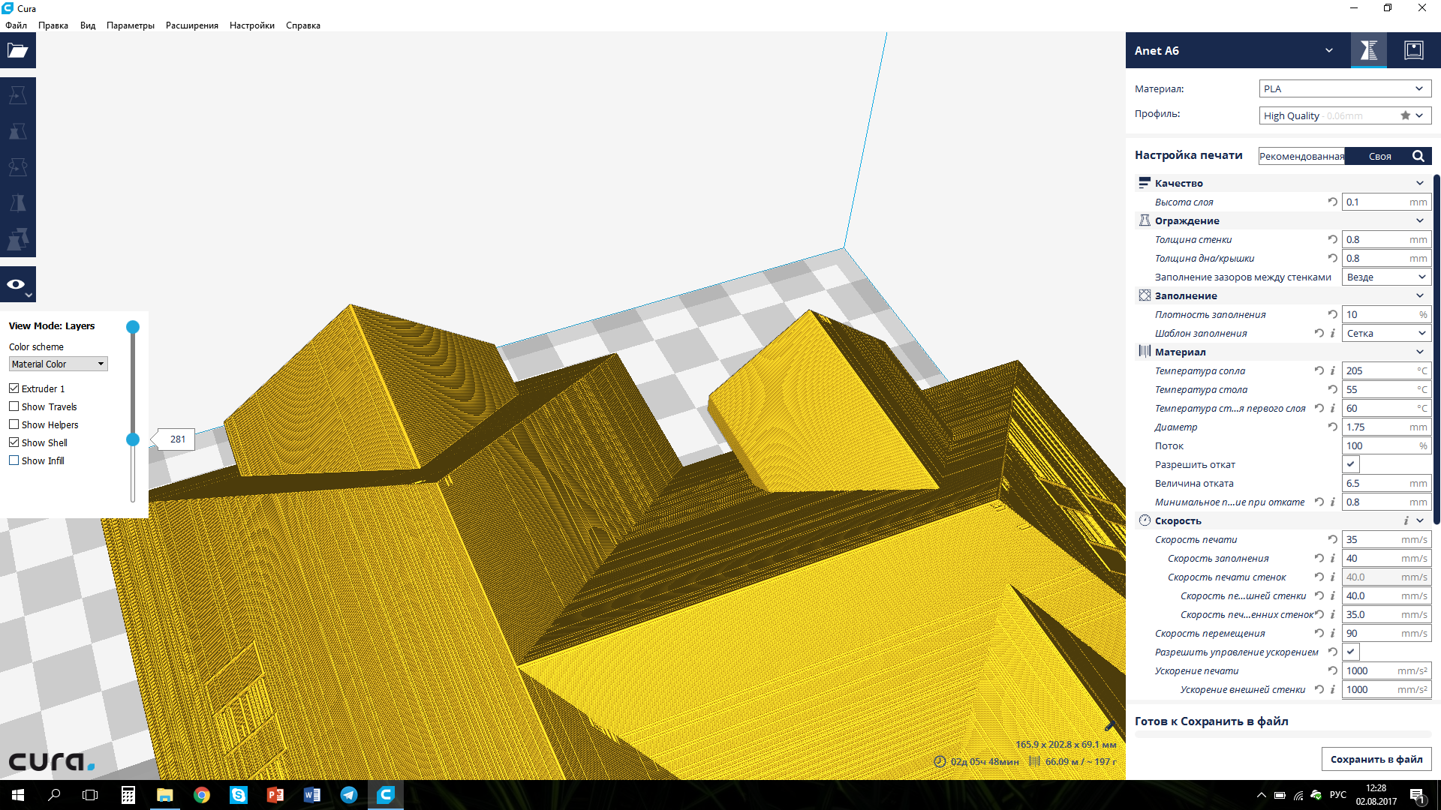The width and height of the screenshot is (1441, 810).
Task: Switch to the Monitor stage icon
Action: click(1413, 50)
